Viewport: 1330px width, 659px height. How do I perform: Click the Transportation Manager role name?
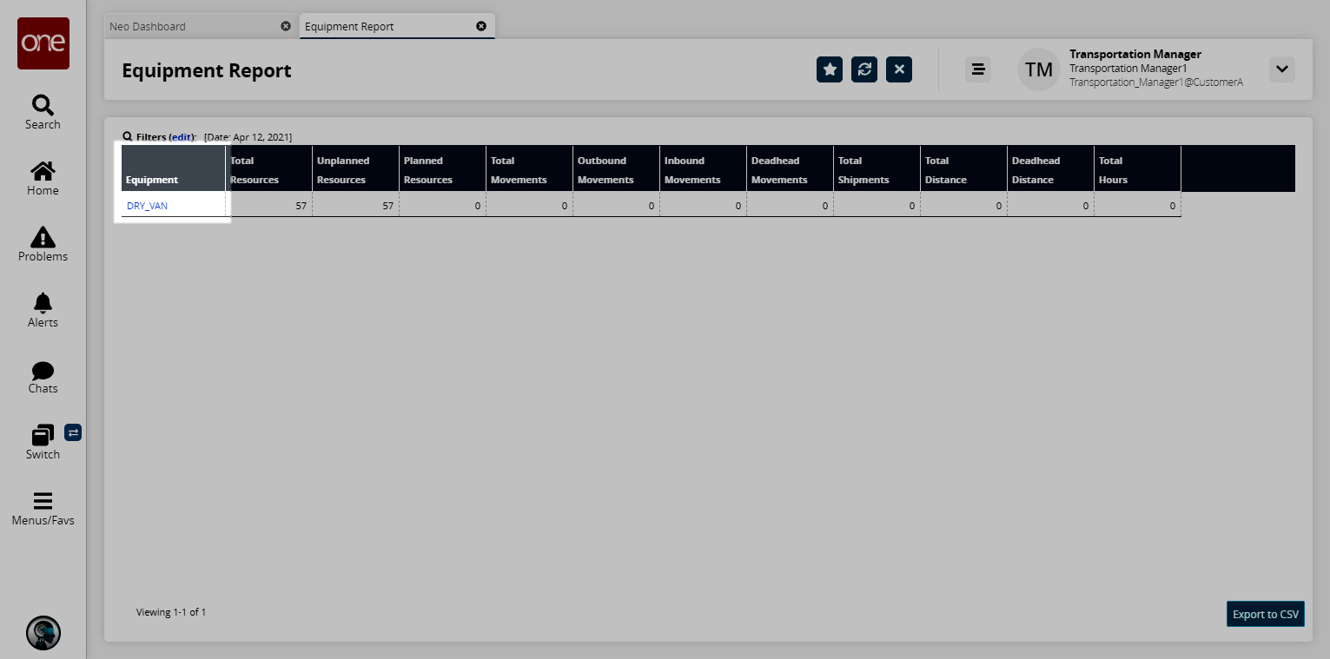point(1135,54)
